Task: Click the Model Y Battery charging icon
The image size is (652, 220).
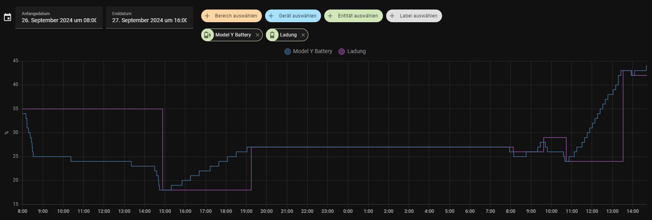Action: click(208, 35)
